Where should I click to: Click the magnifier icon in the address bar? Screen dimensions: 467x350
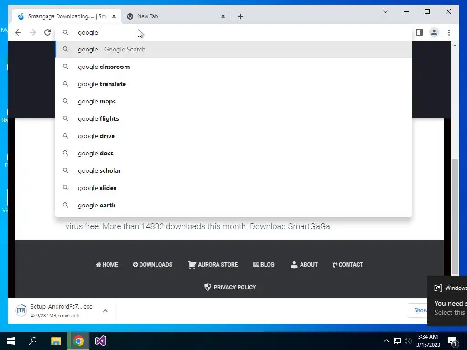point(66,32)
